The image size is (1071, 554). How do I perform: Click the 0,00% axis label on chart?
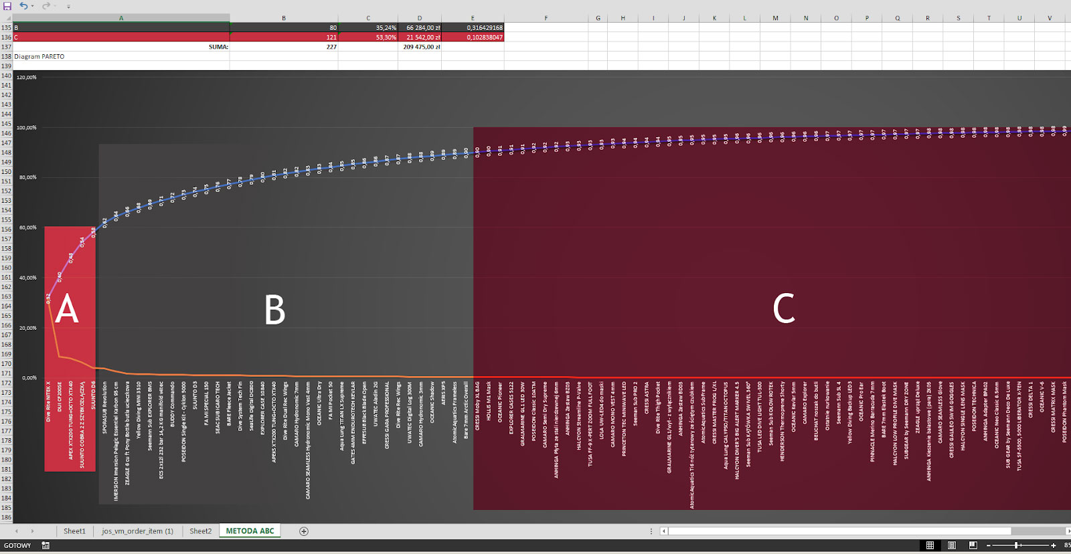pos(29,377)
